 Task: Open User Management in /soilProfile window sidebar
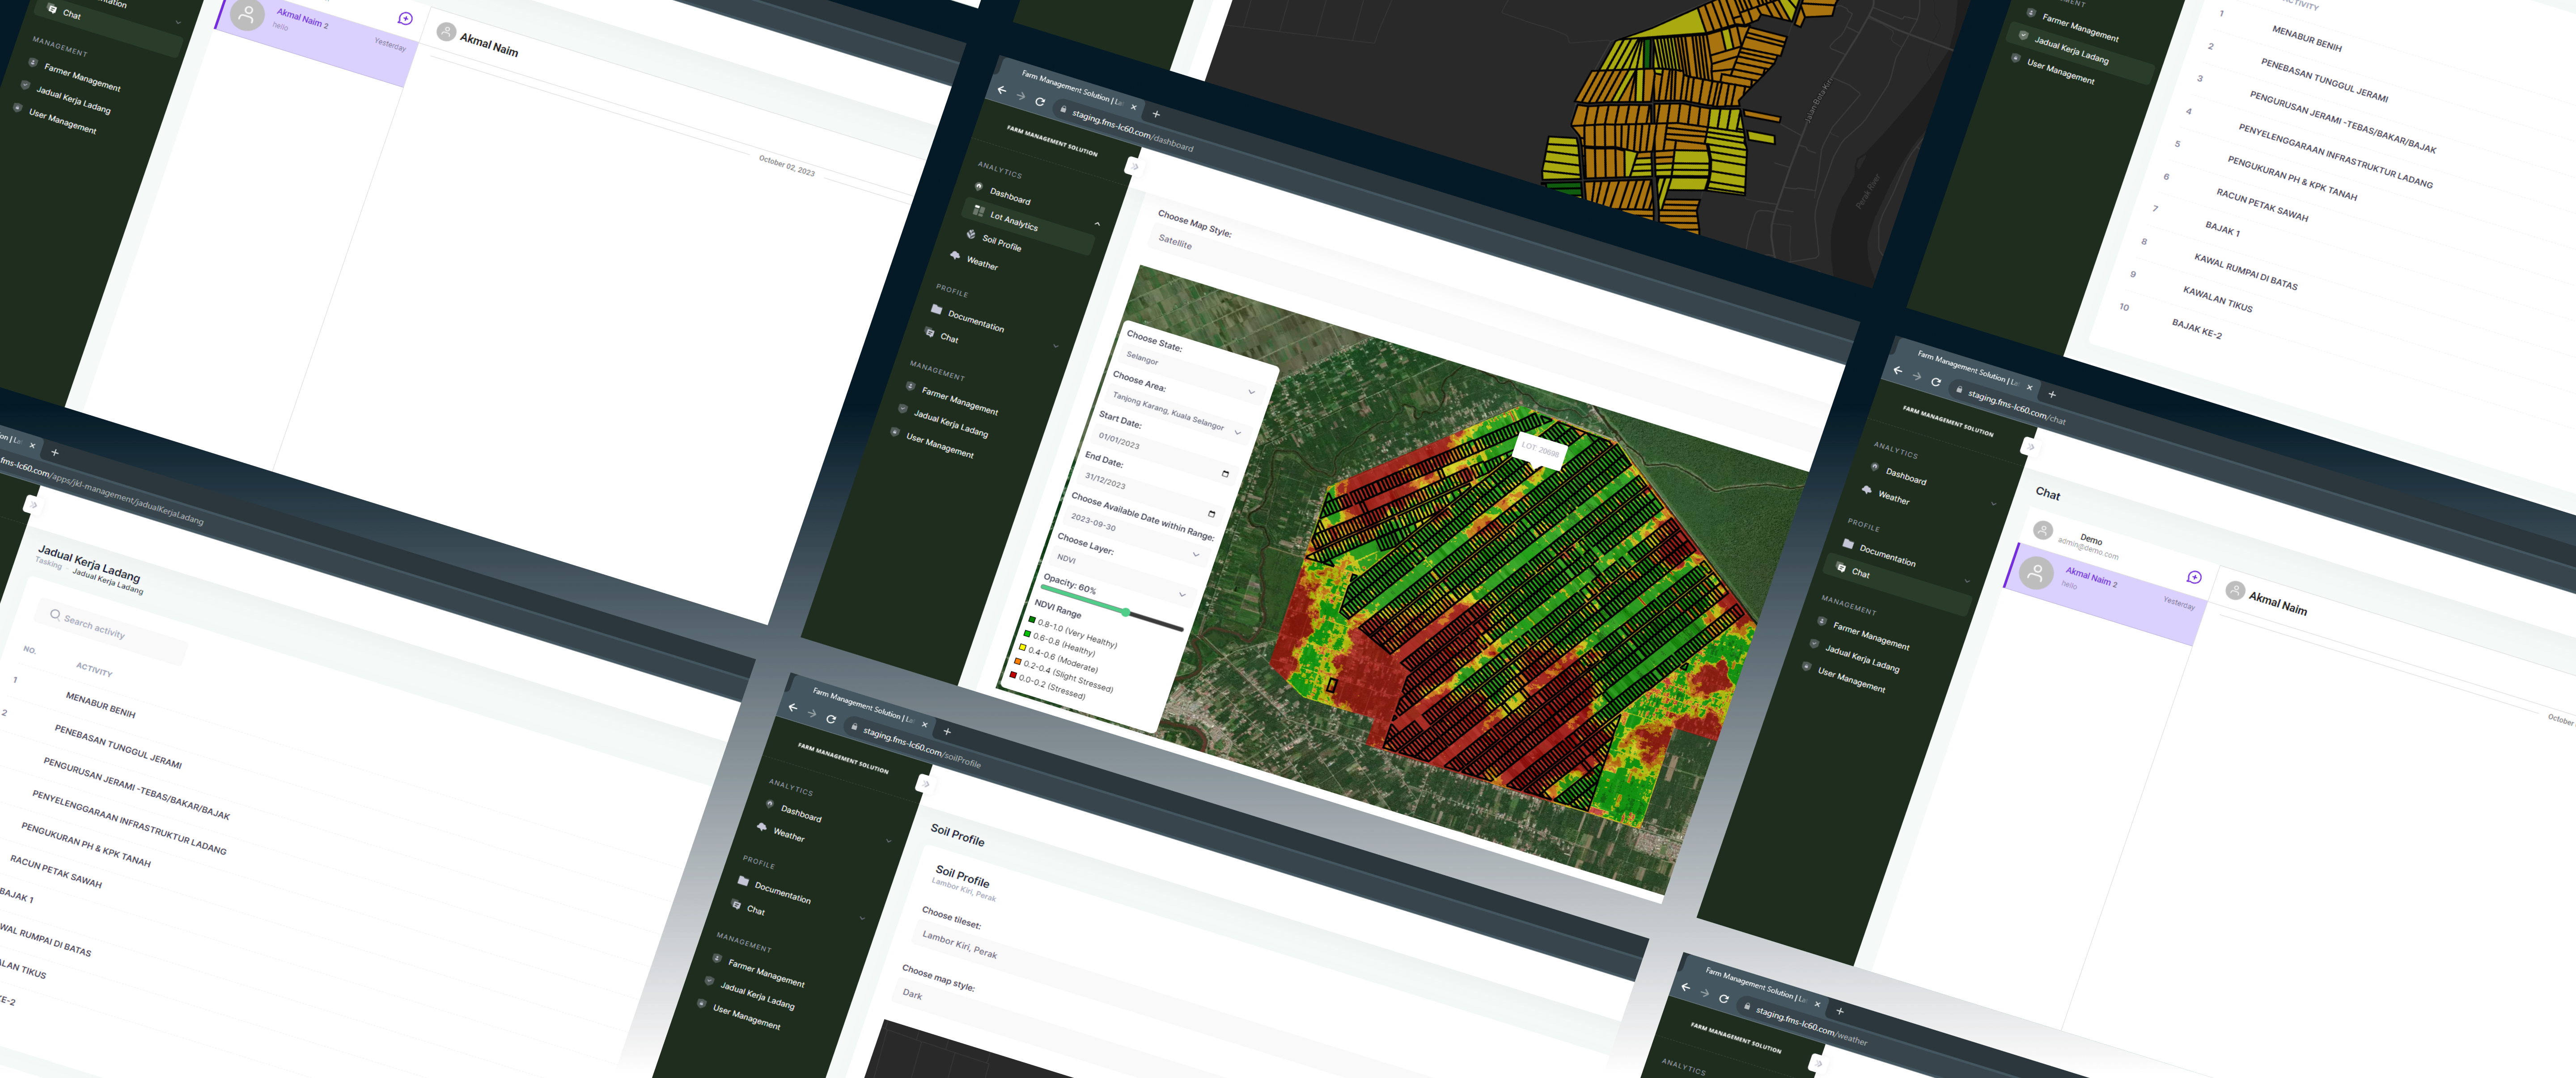[746, 1017]
